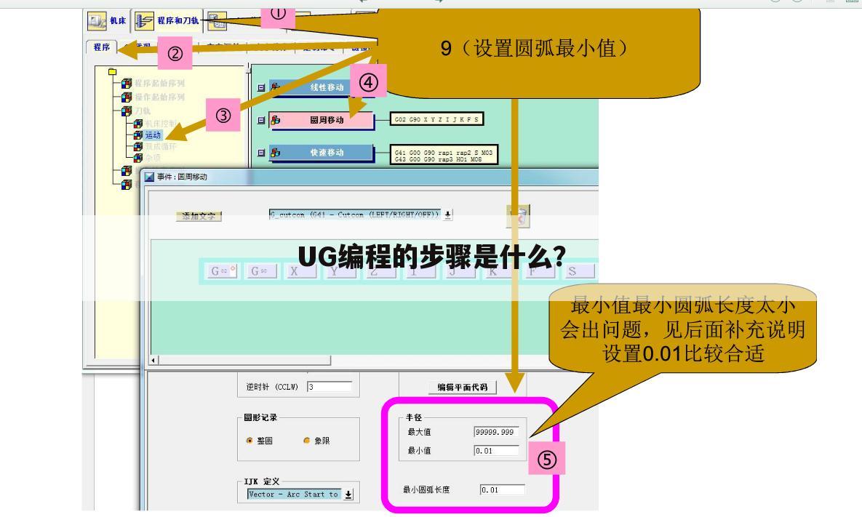This screenshot has height=517, width=862.
Task: Click the third toolbar icon beside 程序和刀轨
Action: (218, 22)
